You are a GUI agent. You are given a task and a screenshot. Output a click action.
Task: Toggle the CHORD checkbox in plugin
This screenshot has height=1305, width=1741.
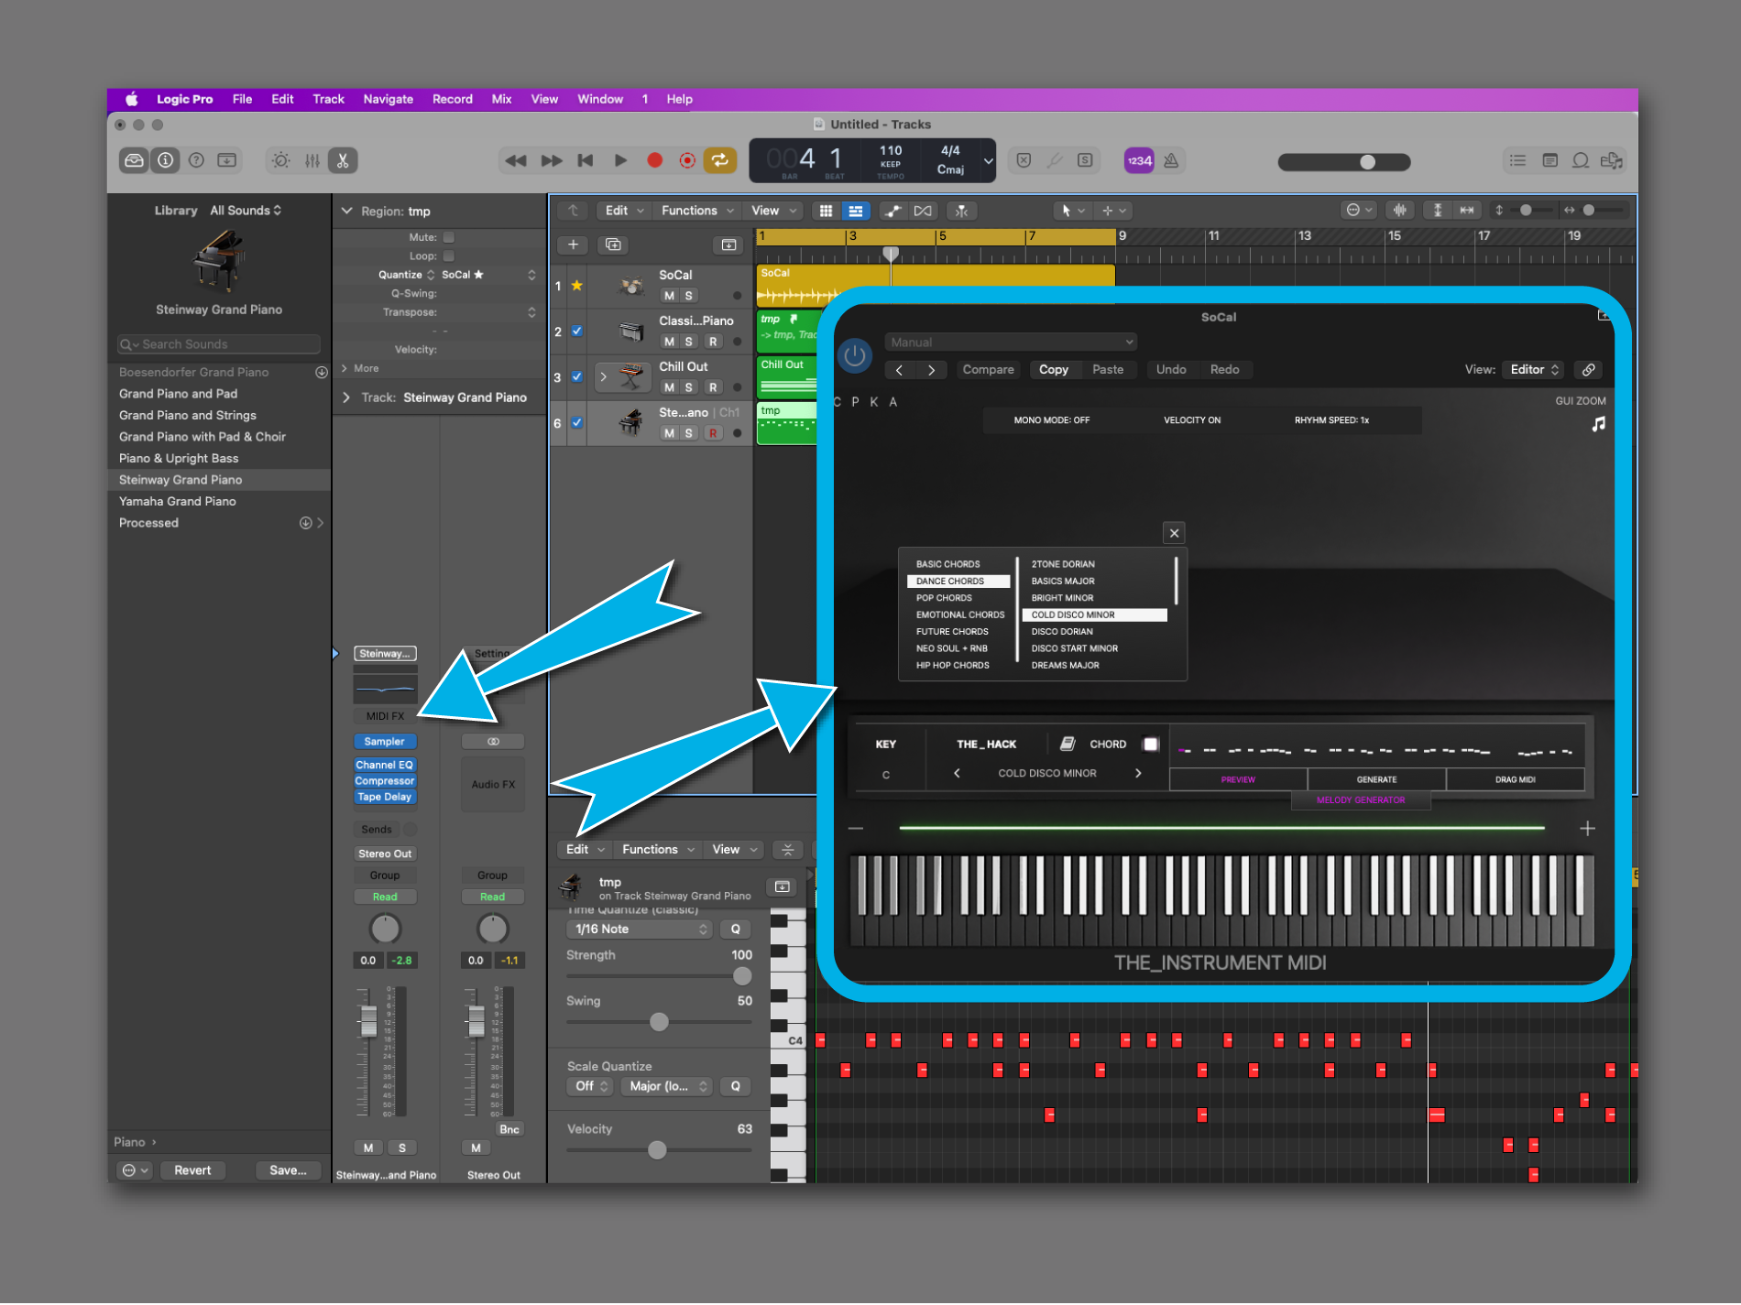tap(1151, 744)
